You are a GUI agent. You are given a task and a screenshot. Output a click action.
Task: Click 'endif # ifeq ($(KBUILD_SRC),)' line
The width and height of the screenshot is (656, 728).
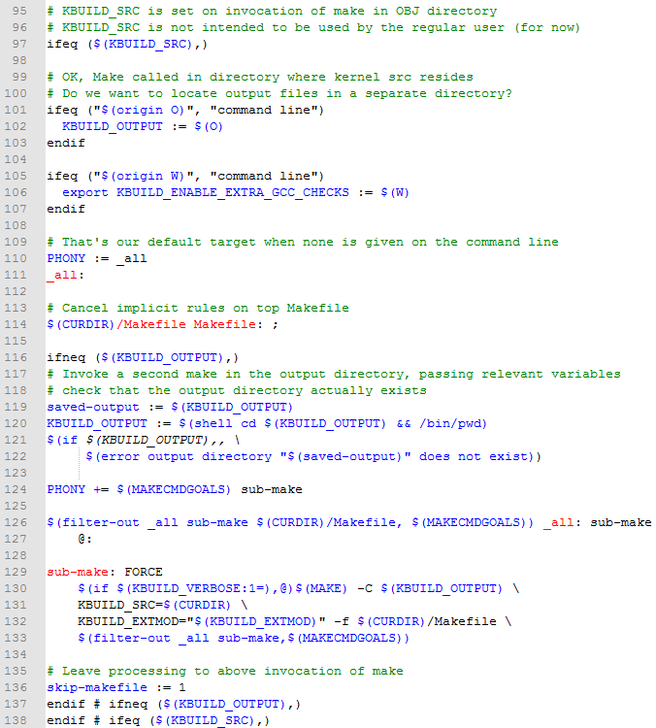158,720
